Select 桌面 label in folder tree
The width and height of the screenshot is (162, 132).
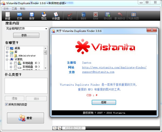pos(17,48)
